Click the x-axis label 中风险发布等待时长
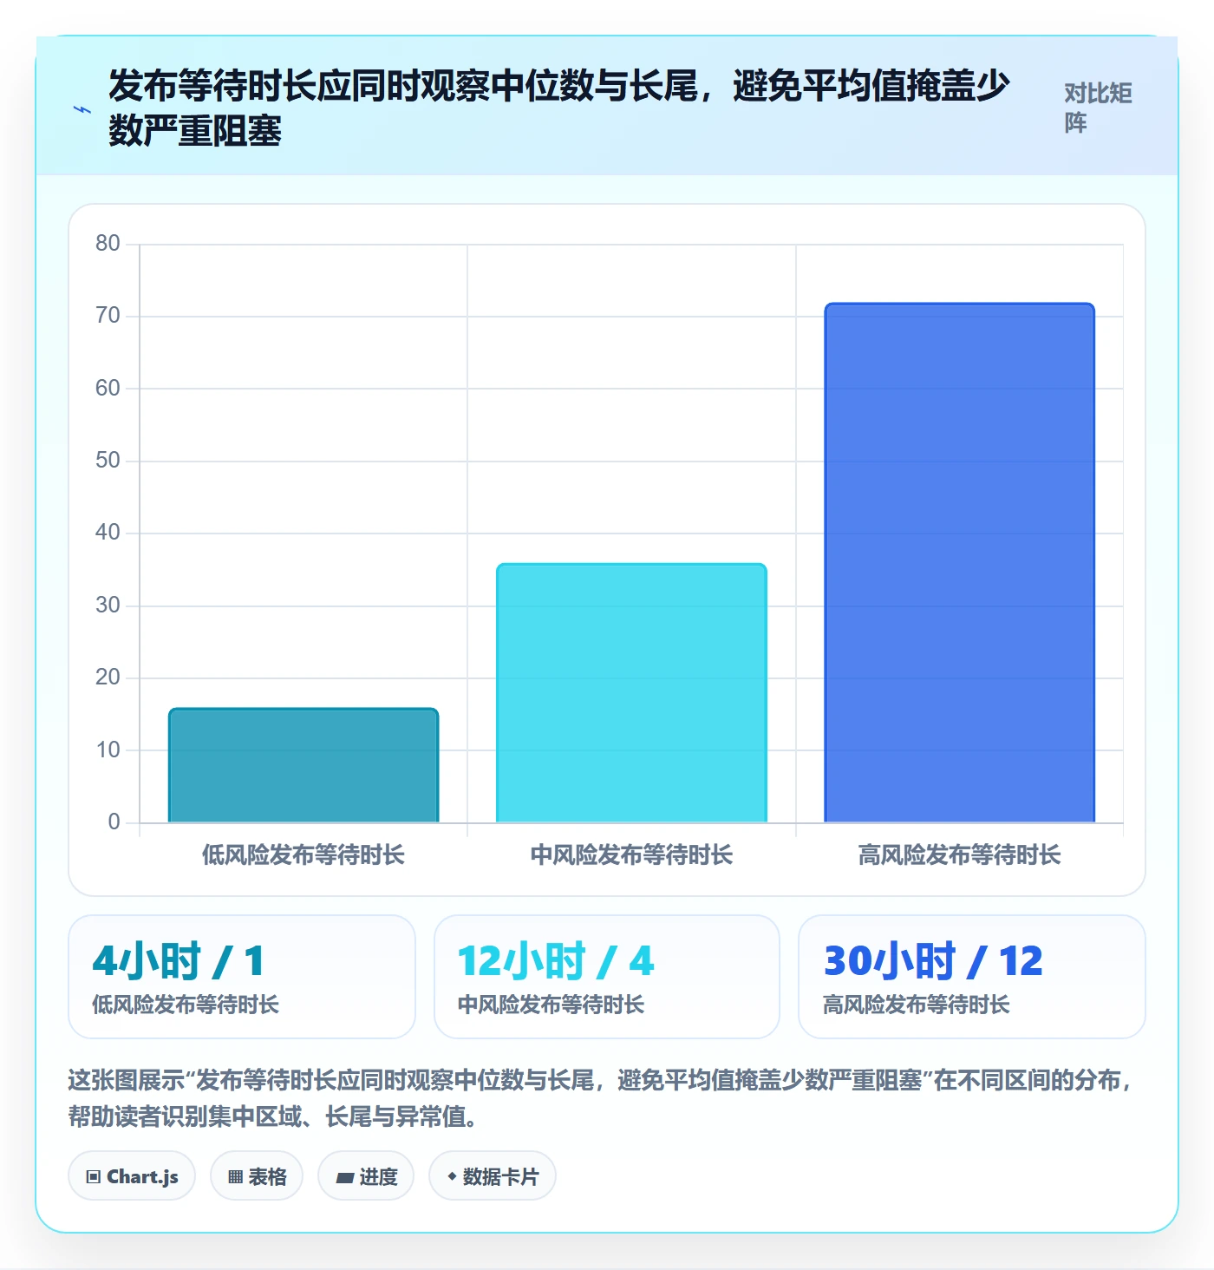 [x=631, y=855]
